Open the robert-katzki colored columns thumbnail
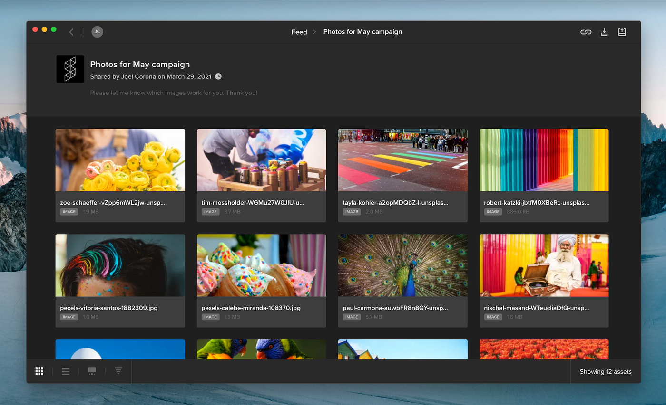Image resolution: width=666 pixels, height=405 pixels. point(544,160)
